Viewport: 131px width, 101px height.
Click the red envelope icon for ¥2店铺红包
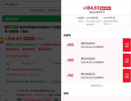tap(8, 69)
